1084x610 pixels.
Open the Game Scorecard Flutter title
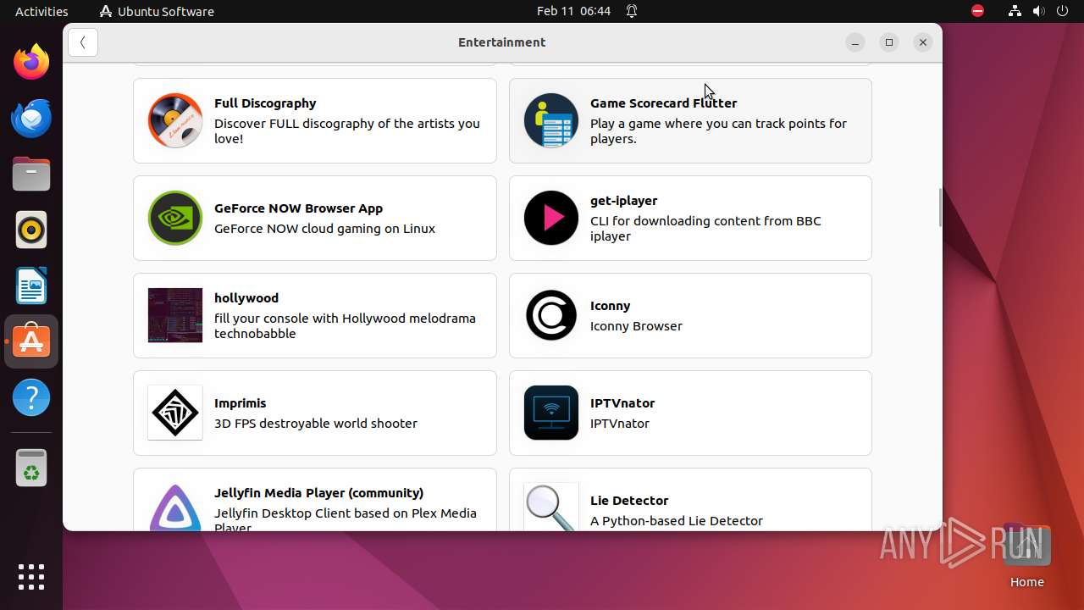(663, 103)
